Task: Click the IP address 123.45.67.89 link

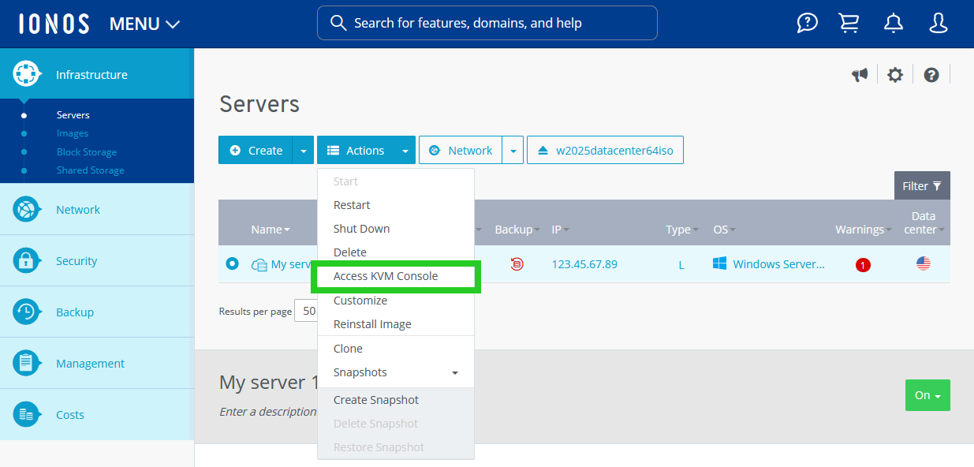Action: pos(584,263)
